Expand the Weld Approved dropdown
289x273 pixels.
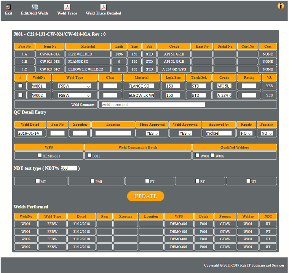coord(185,133)
